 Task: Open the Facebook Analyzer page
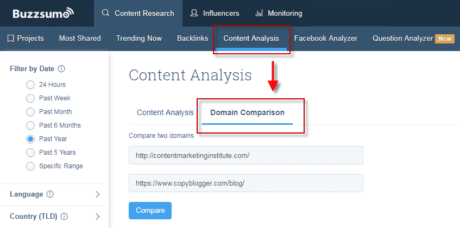(x=326, y=38)
